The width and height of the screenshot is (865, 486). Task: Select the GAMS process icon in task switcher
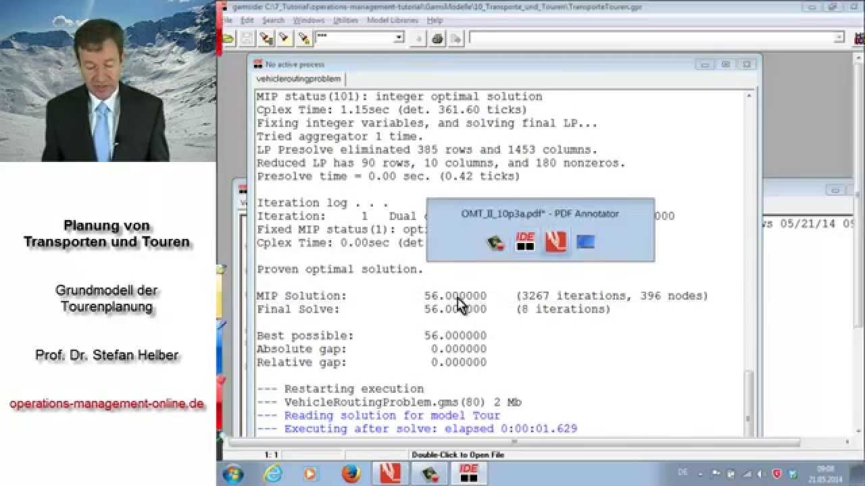pos(497,242)
